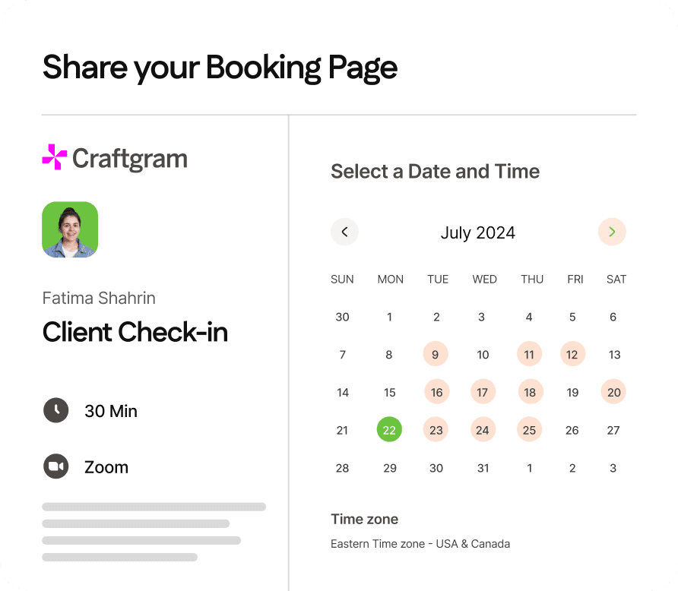Image resolution: width=678 pixels, height=591 pixels.
Task: Advance to next month with green chevron
Action: click(612, 232)
